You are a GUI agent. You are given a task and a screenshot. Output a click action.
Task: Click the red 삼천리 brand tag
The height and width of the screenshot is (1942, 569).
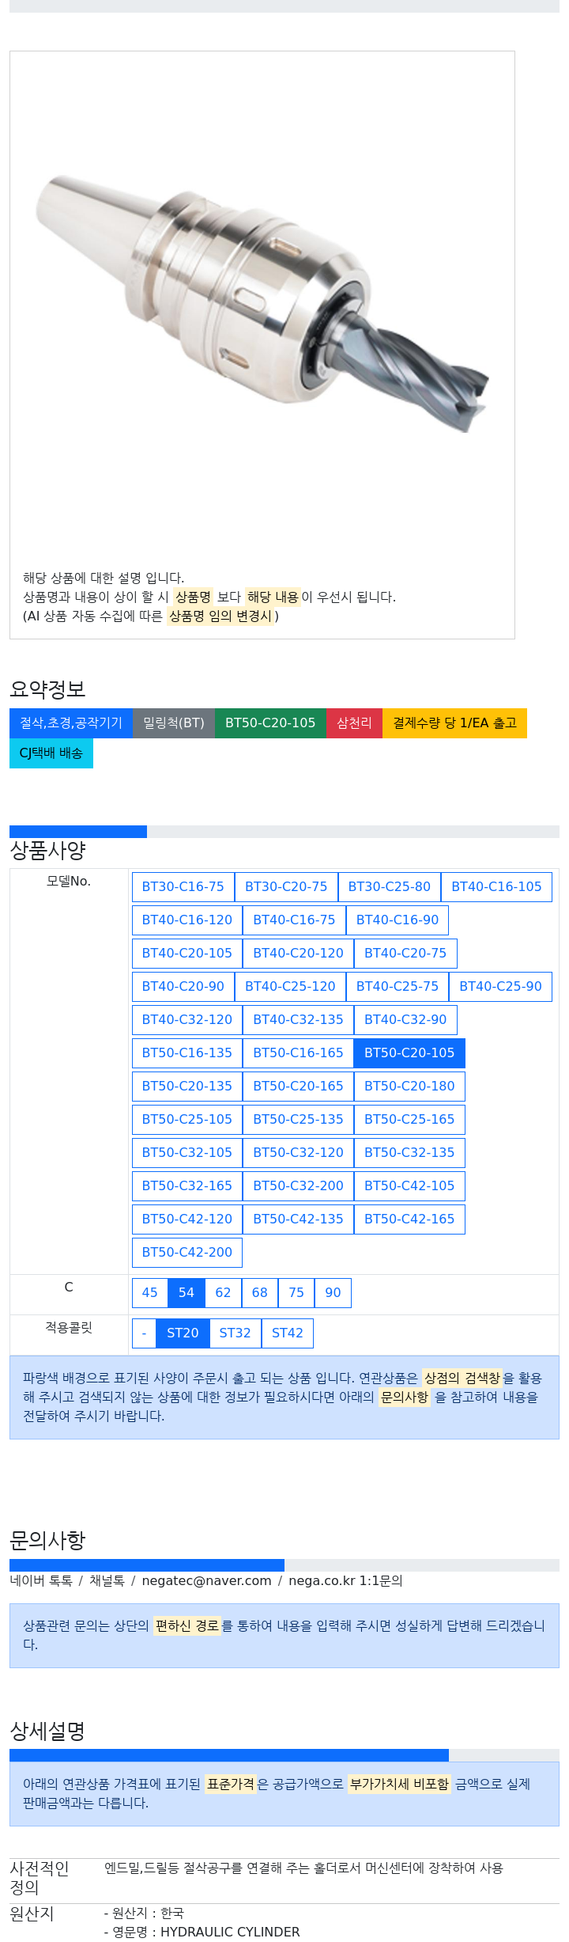(x=354, y=723)
